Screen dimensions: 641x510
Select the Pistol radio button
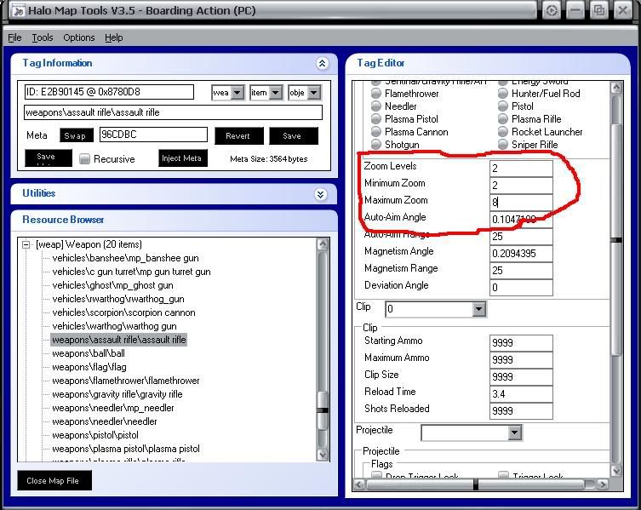tap(503, 106)
